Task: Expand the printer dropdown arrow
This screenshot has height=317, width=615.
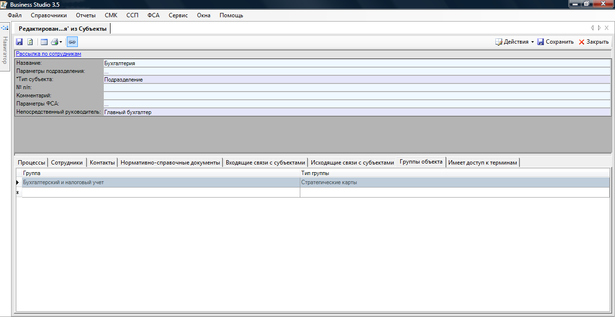Action: tap(61, 42)
